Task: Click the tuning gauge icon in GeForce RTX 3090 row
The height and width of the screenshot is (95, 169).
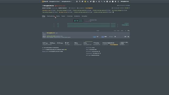Action: coord(128,37)
